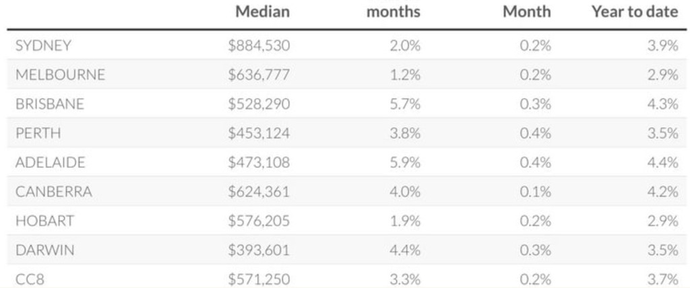
Task: Click Canberra 4.2% year to date value
Action: point(662,192)
